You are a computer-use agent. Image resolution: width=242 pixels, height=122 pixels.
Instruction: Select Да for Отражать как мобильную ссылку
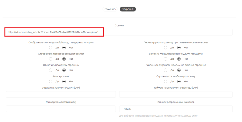(x=165, y=81)
